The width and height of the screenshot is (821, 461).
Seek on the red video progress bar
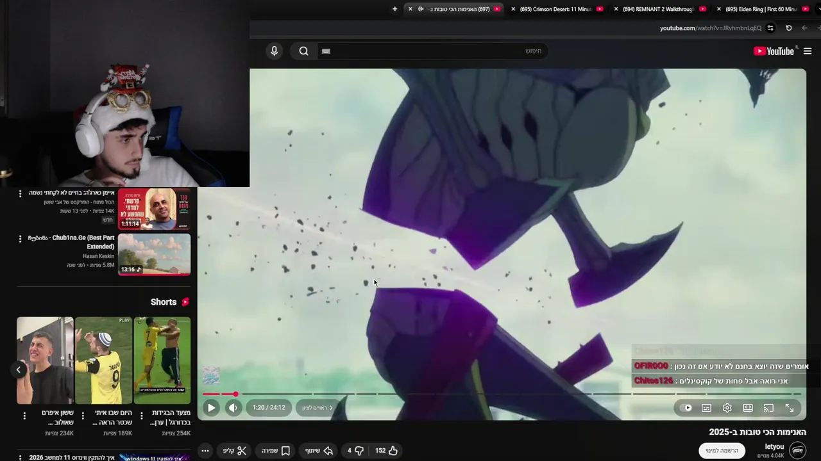coord(502,394)
